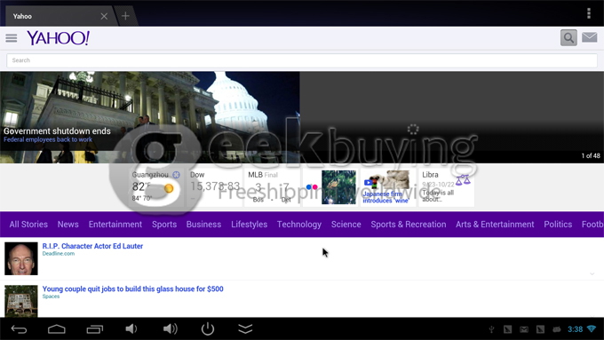Tap the Android back button
The height and width of the screenshot is (340, 604).
(19, 329)
